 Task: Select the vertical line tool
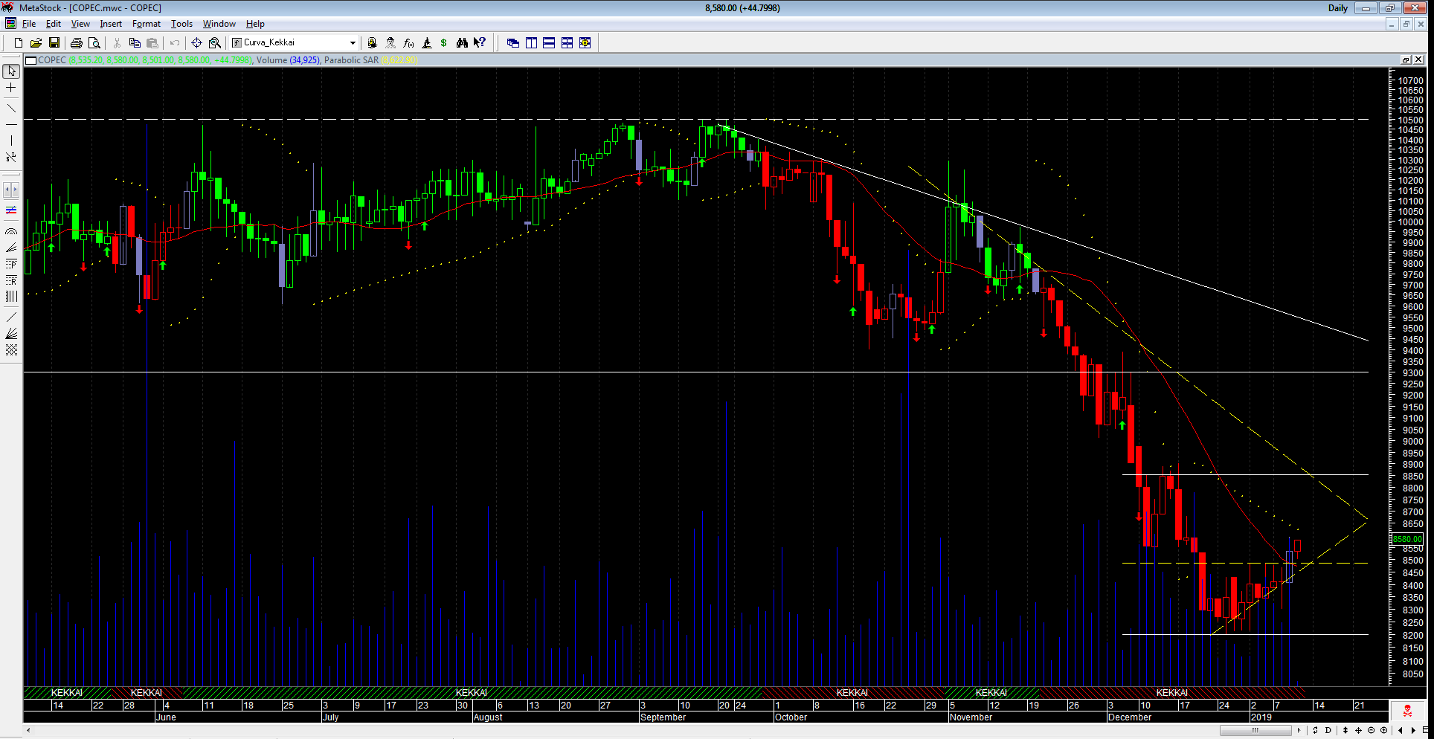tap(11, 141)
